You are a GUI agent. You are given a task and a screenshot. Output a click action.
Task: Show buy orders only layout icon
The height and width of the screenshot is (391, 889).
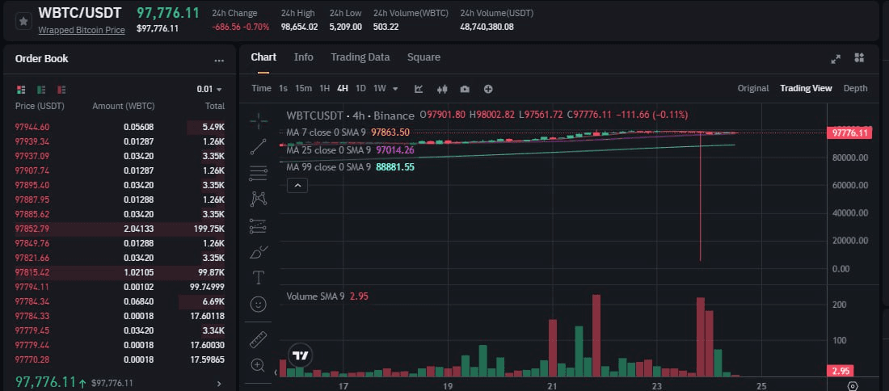[41, 90]
